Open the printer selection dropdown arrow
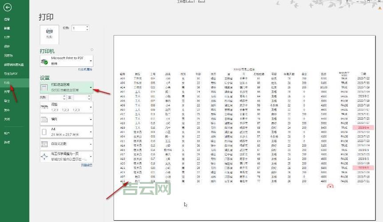Image resolution: width=383 pixels, height=222 pixels. click(91, 61)
